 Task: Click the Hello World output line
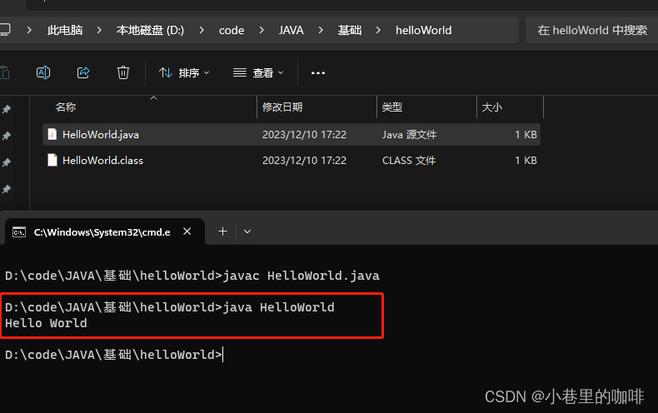pyautogui.click(x=46, y=323)
